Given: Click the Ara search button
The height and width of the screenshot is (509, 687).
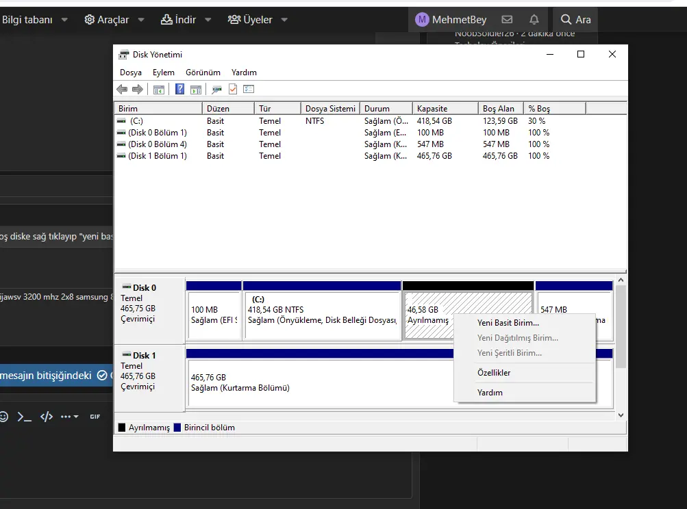Looking at the screenshot, I should (x=576, y=20).
